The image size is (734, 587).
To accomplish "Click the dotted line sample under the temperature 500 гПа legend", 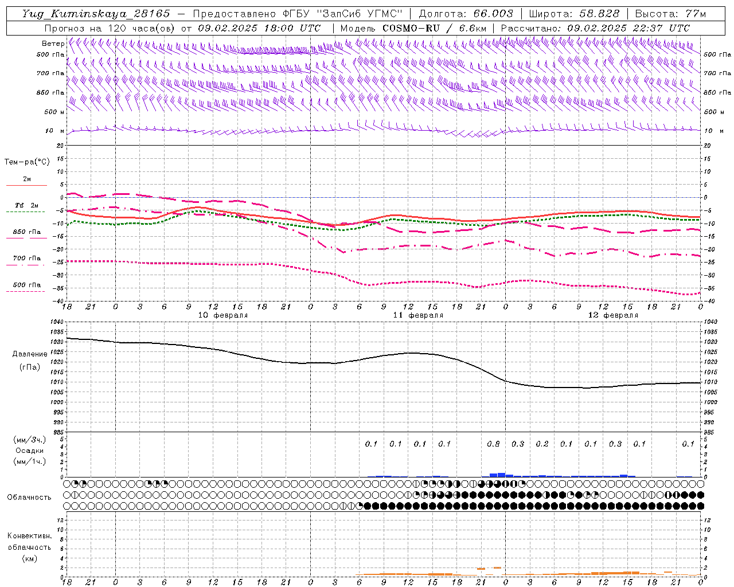I will pos(26,291).
